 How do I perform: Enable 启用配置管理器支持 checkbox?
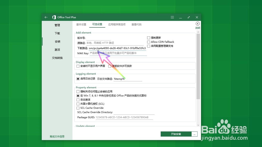(149, 46)
